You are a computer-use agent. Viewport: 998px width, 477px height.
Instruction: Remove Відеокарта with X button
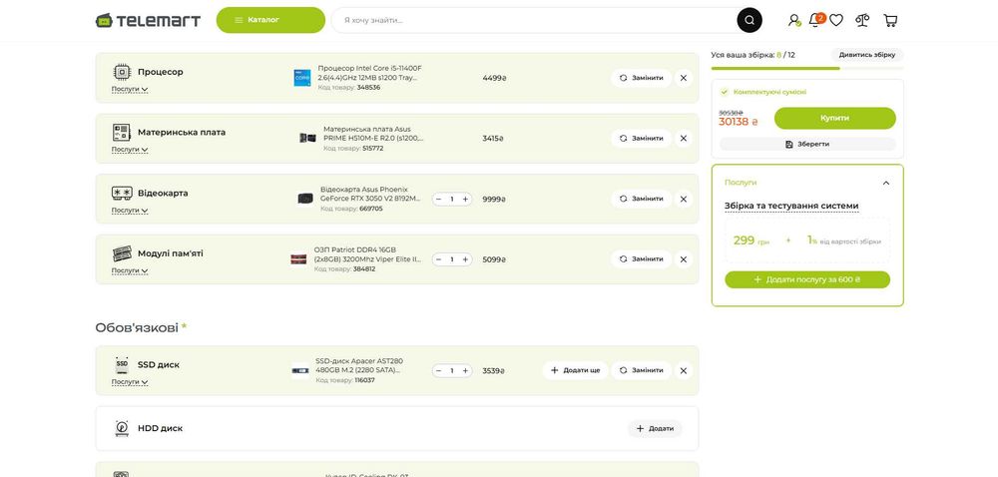(684, 199)
